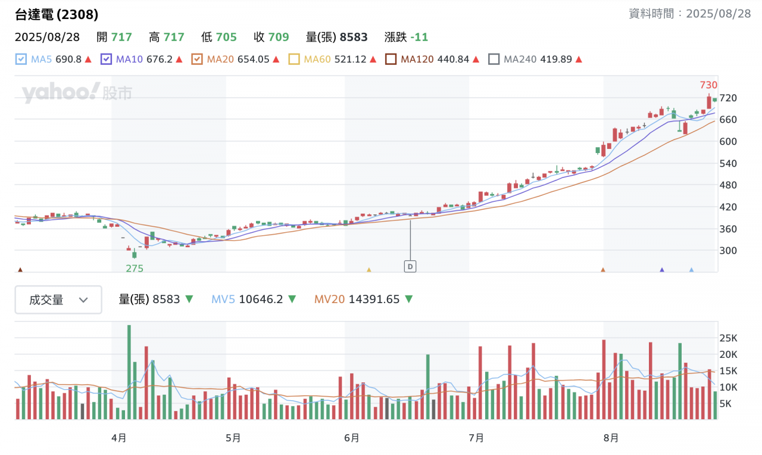Click red up arrow beside MA5 value
The width and height of the screenshot is (762, 455).
coord(88,60)
